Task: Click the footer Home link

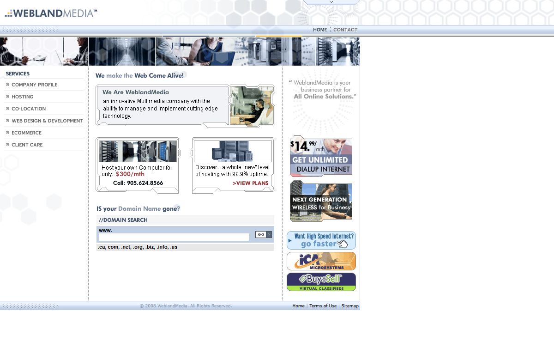Action: click(298, 306)
